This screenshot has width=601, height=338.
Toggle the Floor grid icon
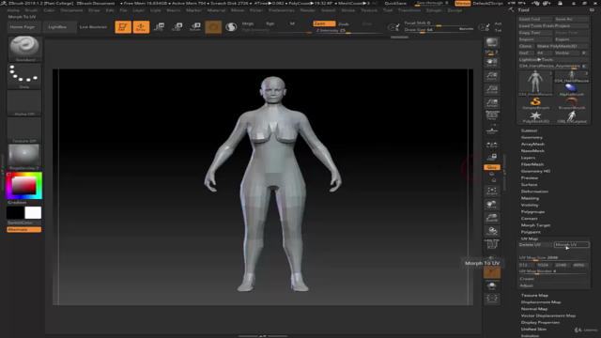pos(492,131)
